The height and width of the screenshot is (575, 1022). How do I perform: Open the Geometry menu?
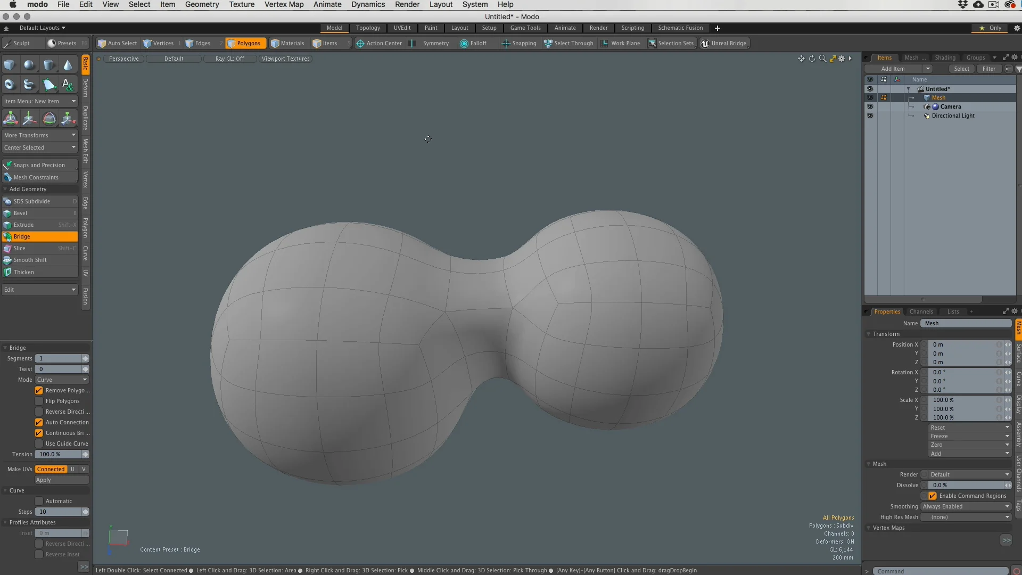click(x=202, y=4)
